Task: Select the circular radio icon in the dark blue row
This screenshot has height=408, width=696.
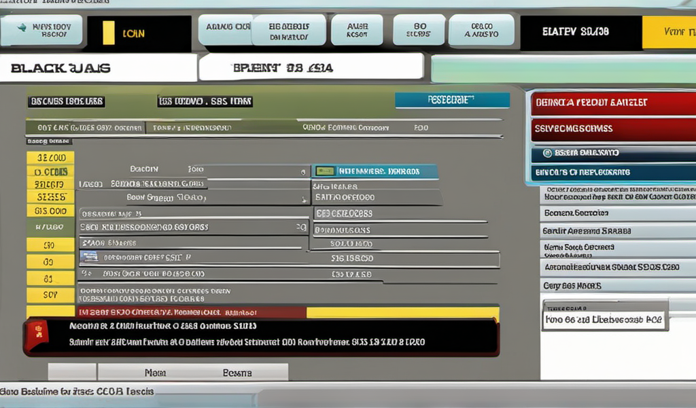Action: pyautogui.click(x=549, y=153)
